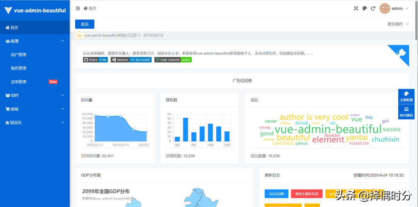This screenshot has width=418, height=207.
Task: Collapse sidebar with the hamburger menu icon
Action: (78, 8)
